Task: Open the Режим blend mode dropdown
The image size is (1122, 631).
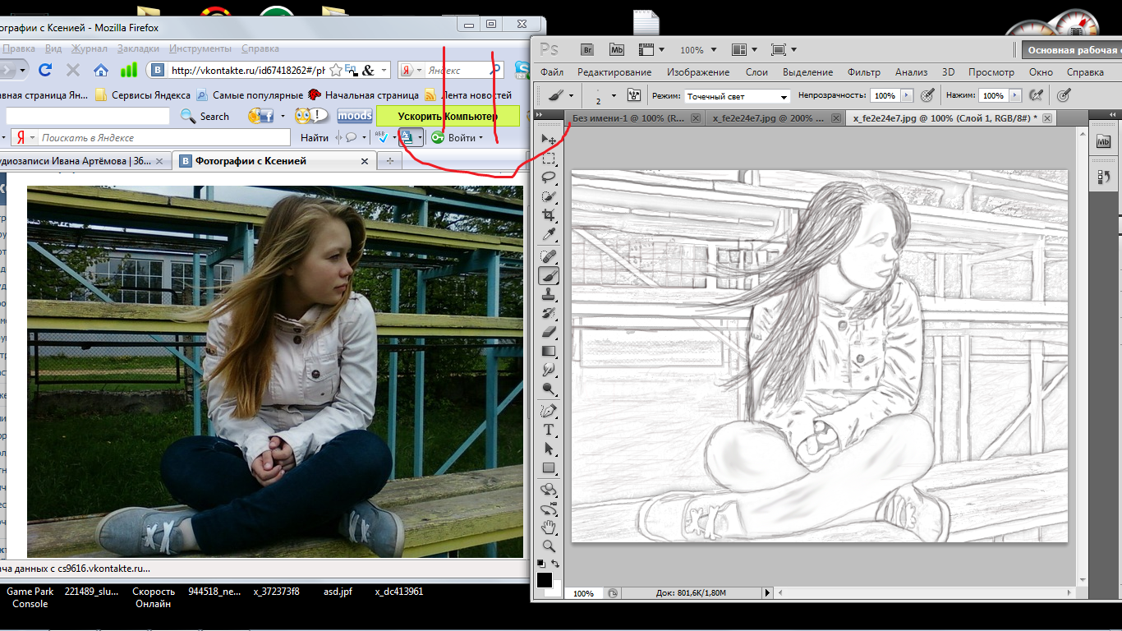Action: click(737, 96)
